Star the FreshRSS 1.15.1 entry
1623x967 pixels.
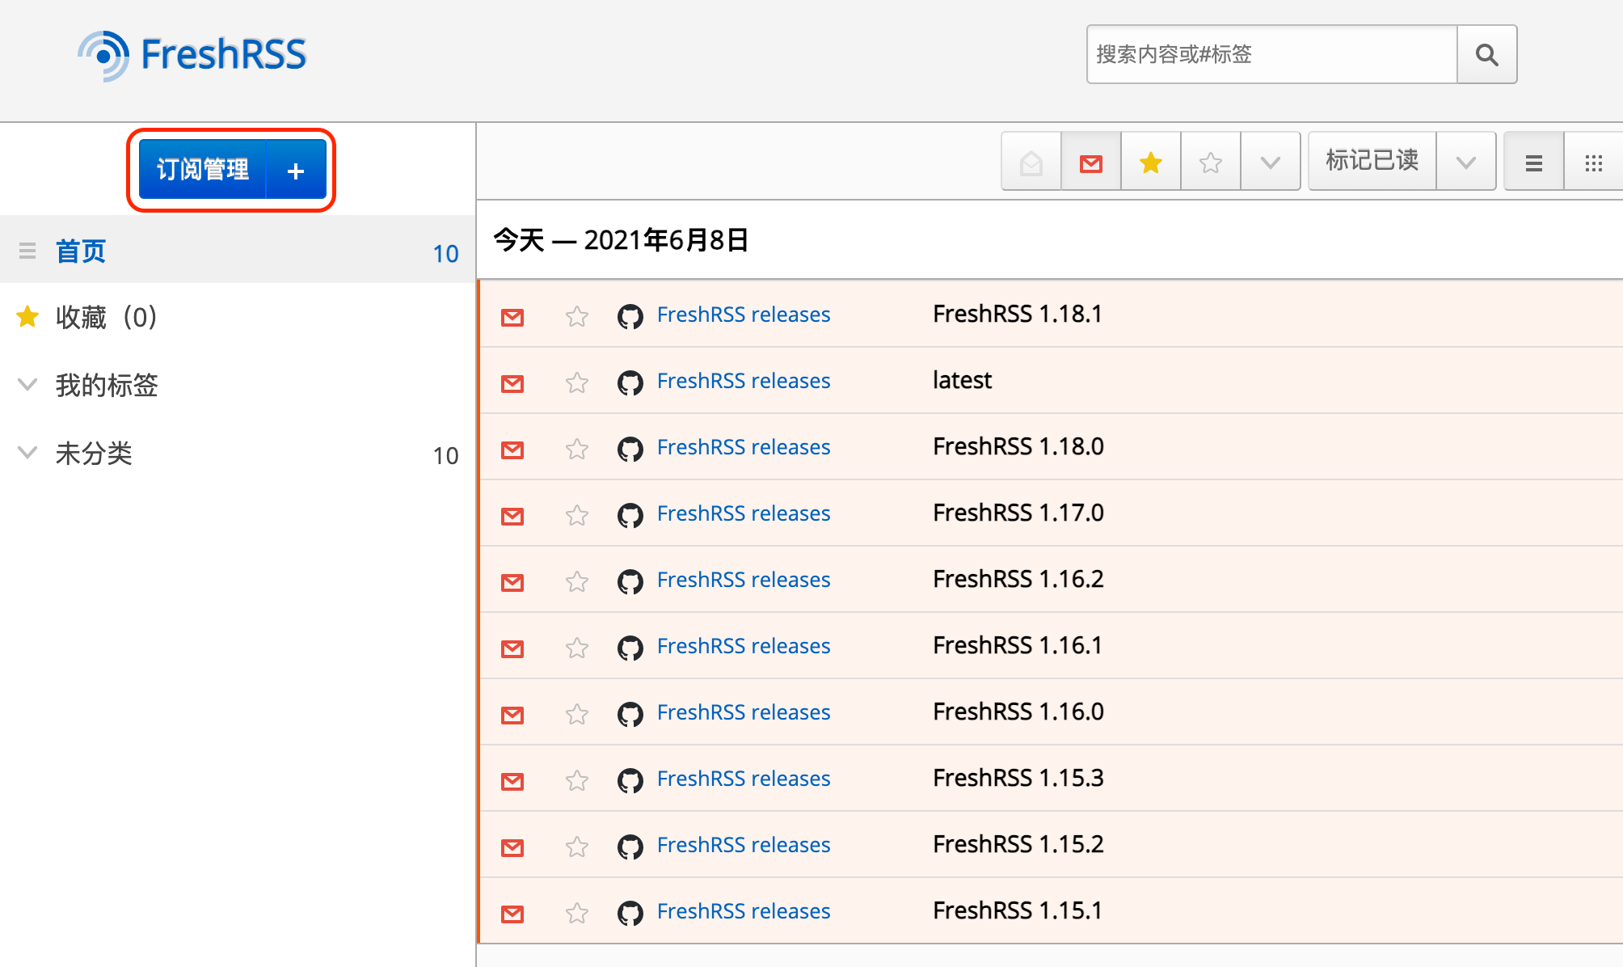tap(577, 913)
